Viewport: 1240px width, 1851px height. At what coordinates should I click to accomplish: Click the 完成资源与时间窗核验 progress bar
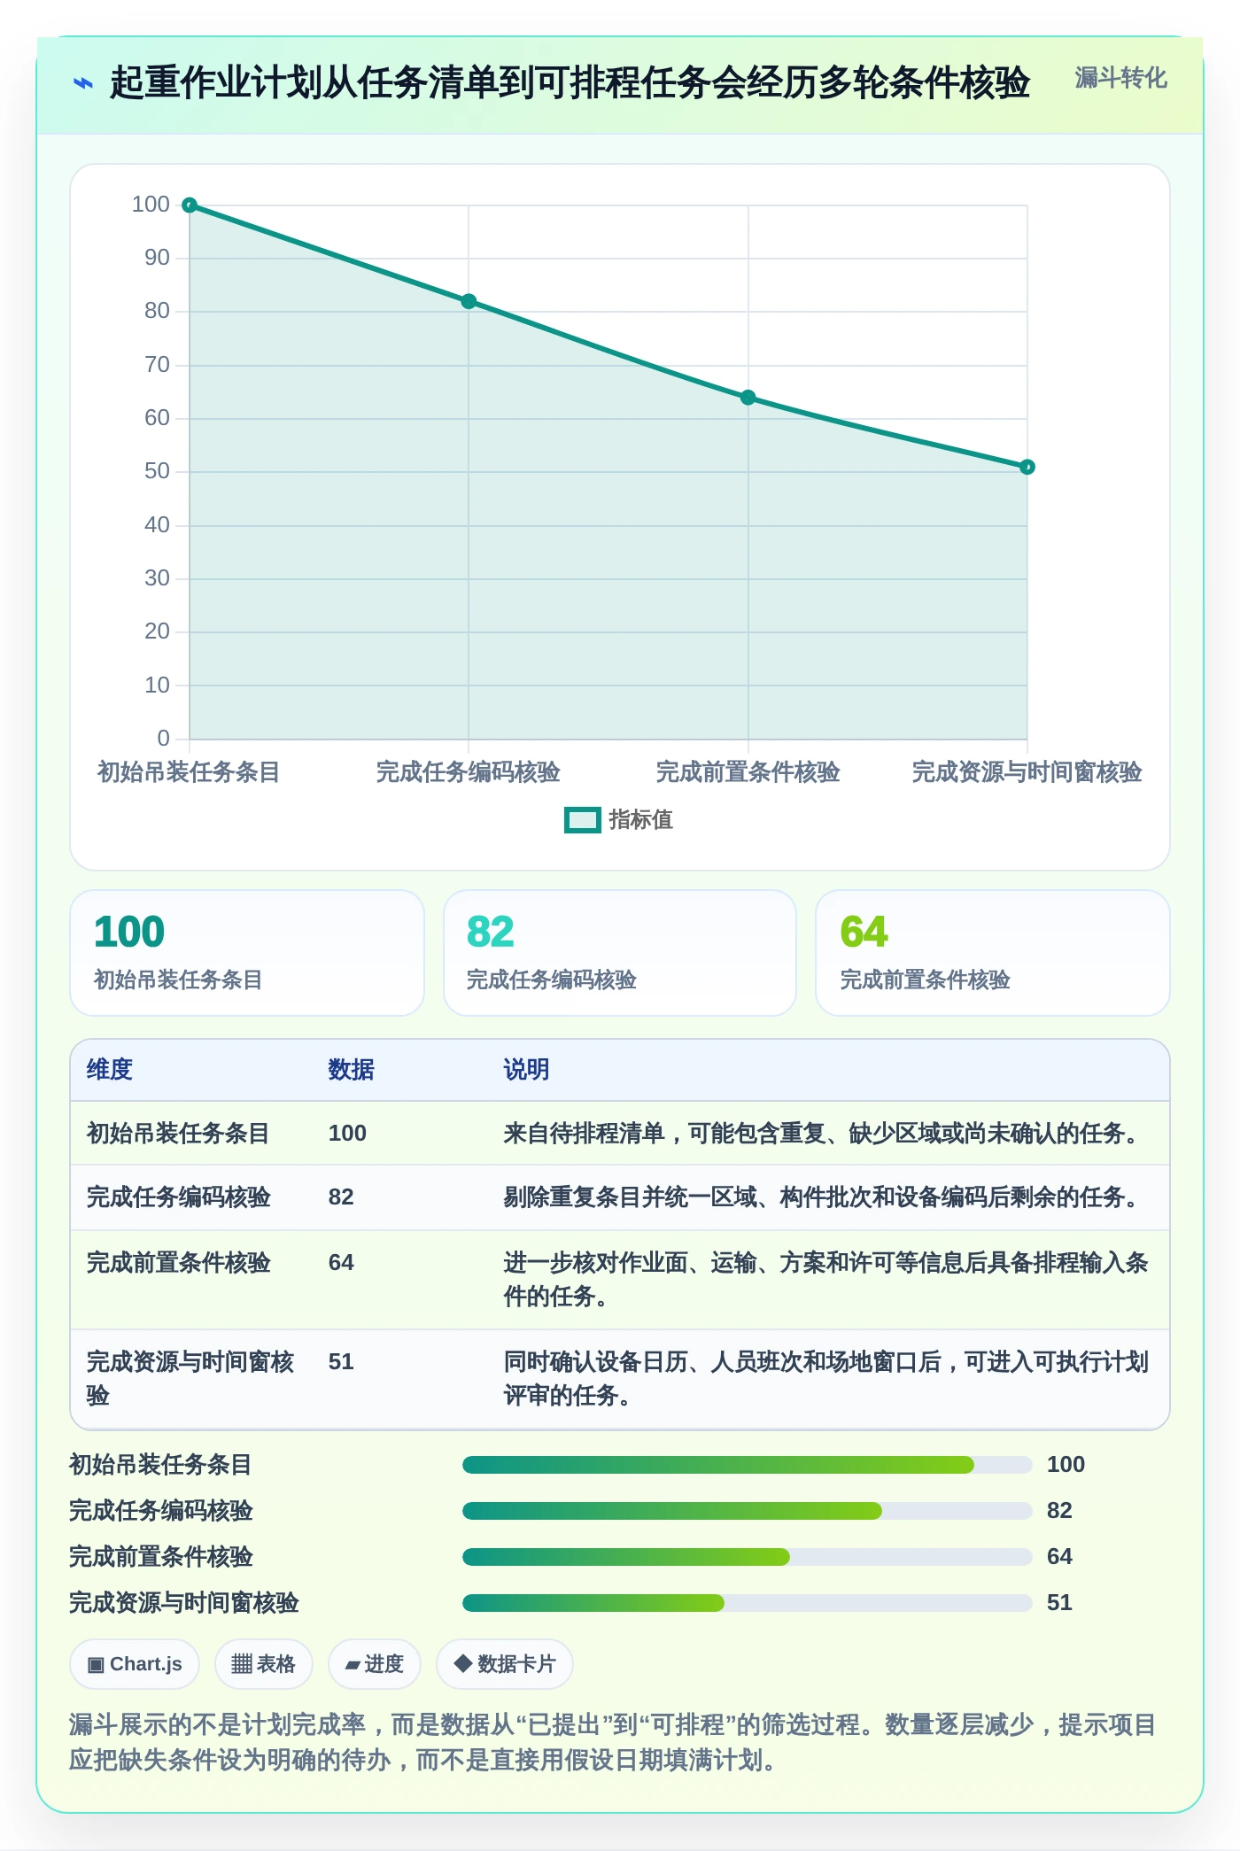point(748,1603)
